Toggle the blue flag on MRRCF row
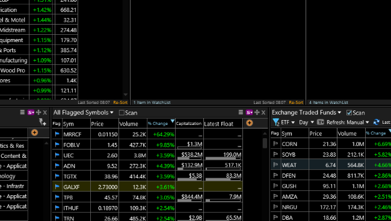391x221 pixels. tap(57, 134)
